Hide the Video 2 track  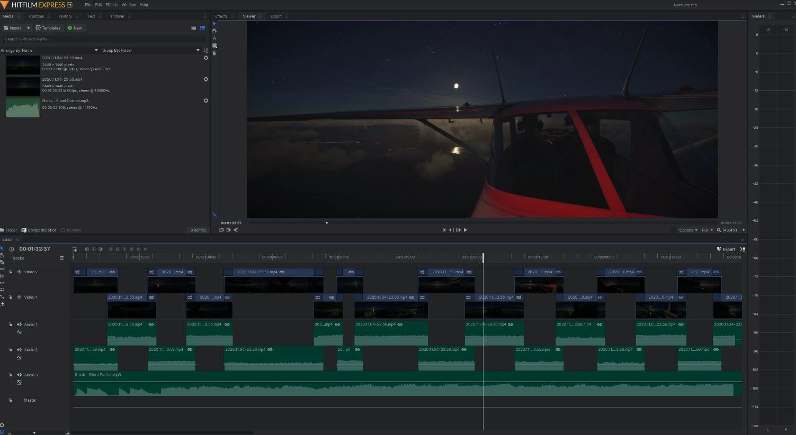point(19,272)
